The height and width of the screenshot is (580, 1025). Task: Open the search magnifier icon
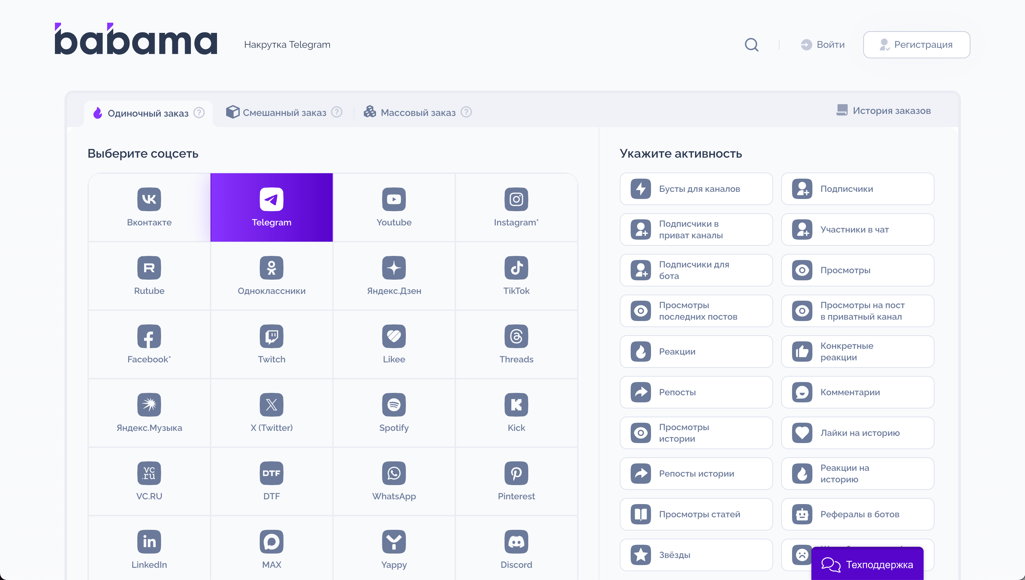coord(751,45)
